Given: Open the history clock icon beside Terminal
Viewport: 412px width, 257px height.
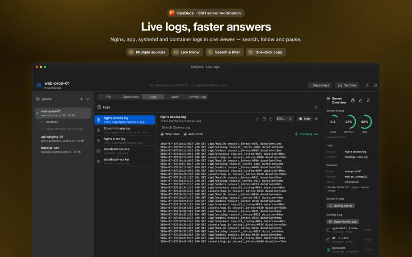Looking at the screenshot, I should click(x=367, y=85).
